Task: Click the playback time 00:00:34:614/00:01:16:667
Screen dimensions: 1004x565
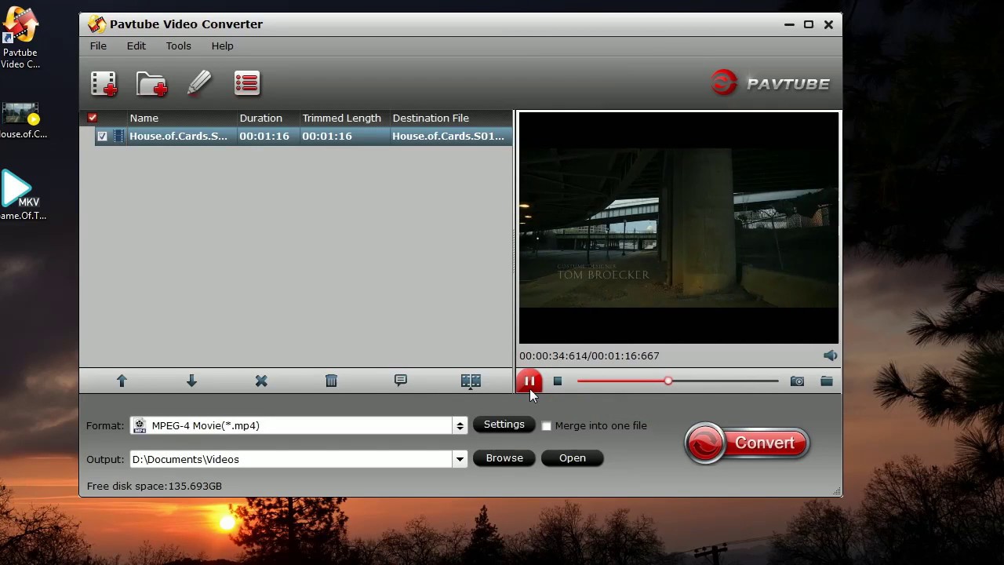Action: pos(589,355)
